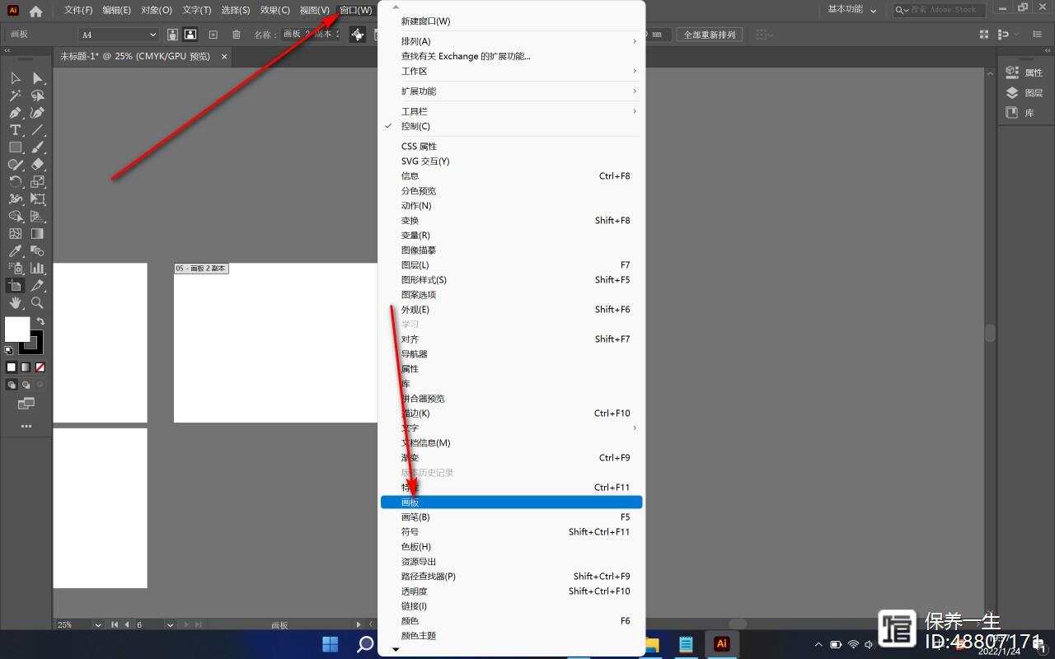This screenshot has width=1055, height=659.
Task: Switch to Gradient fill mode
Action: point(26,367)
